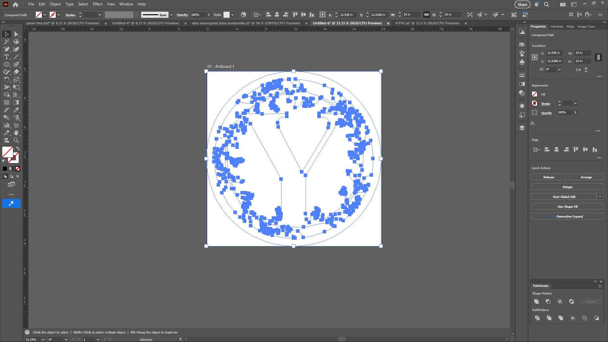The width and height of the screenshot is (608, 342).
Task: Click the Arrange quick action button
Action: (x=586, y=177)
